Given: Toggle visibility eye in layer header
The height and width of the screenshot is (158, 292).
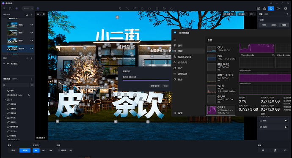Looking at the screenshot, I should tap(31, 58).
